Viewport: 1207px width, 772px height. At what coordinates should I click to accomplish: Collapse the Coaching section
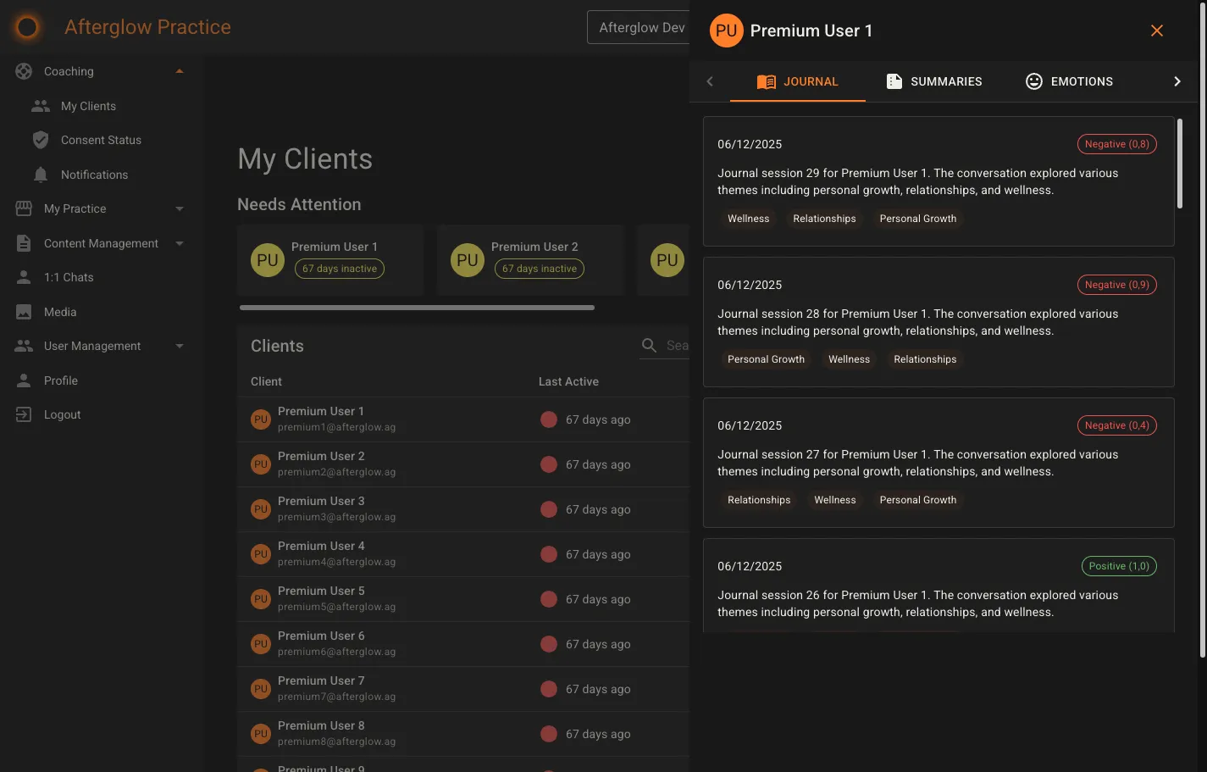[179, 71]
